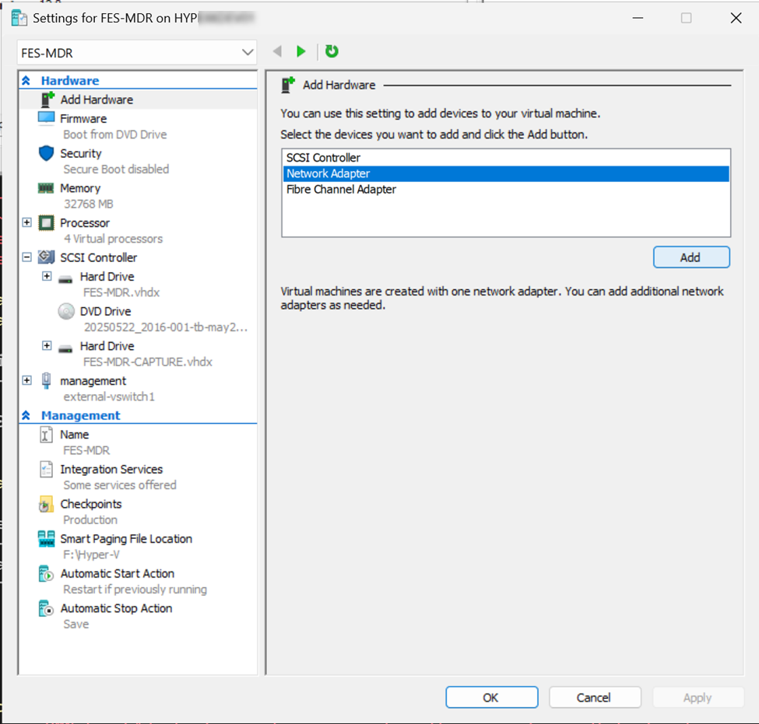Click the Name setting icon

[46, 435]
